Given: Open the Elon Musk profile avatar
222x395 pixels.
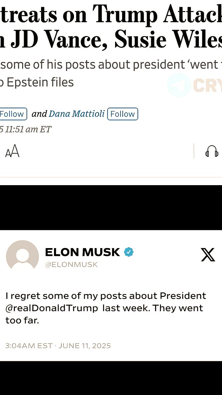Looking at the screenshot, I should (23, 256).
